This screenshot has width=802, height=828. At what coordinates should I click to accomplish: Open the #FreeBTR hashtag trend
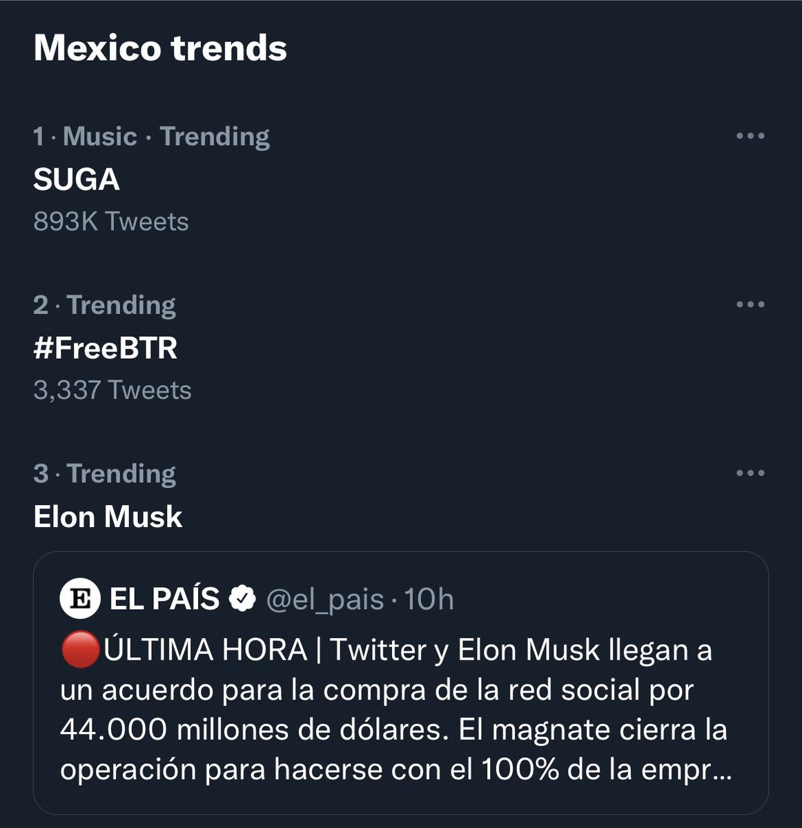click(x=106, y=348)
